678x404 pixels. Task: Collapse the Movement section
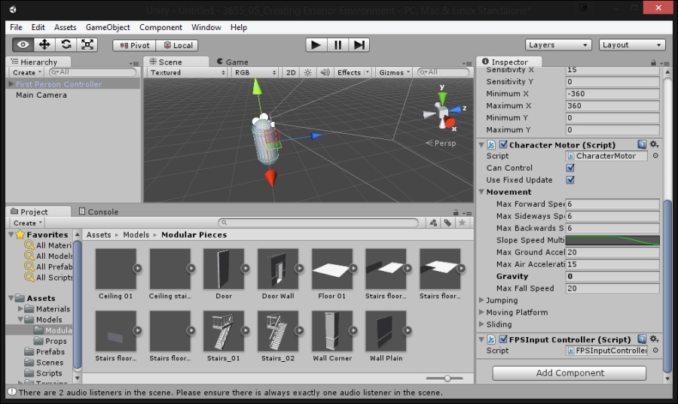(481, 192)
